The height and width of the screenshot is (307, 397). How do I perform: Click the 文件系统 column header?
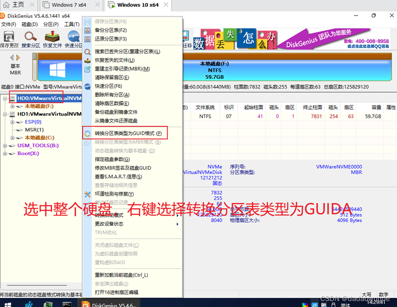[205, 107]
